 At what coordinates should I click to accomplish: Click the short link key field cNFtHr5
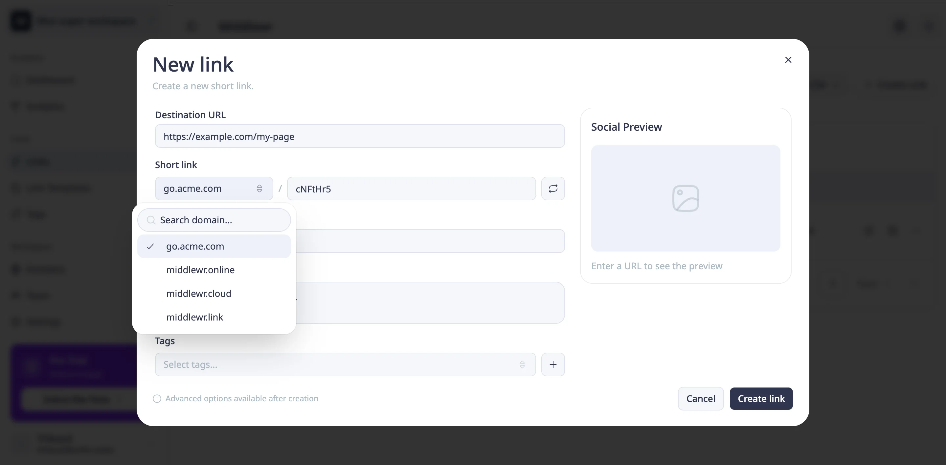(x=411, y=188)
